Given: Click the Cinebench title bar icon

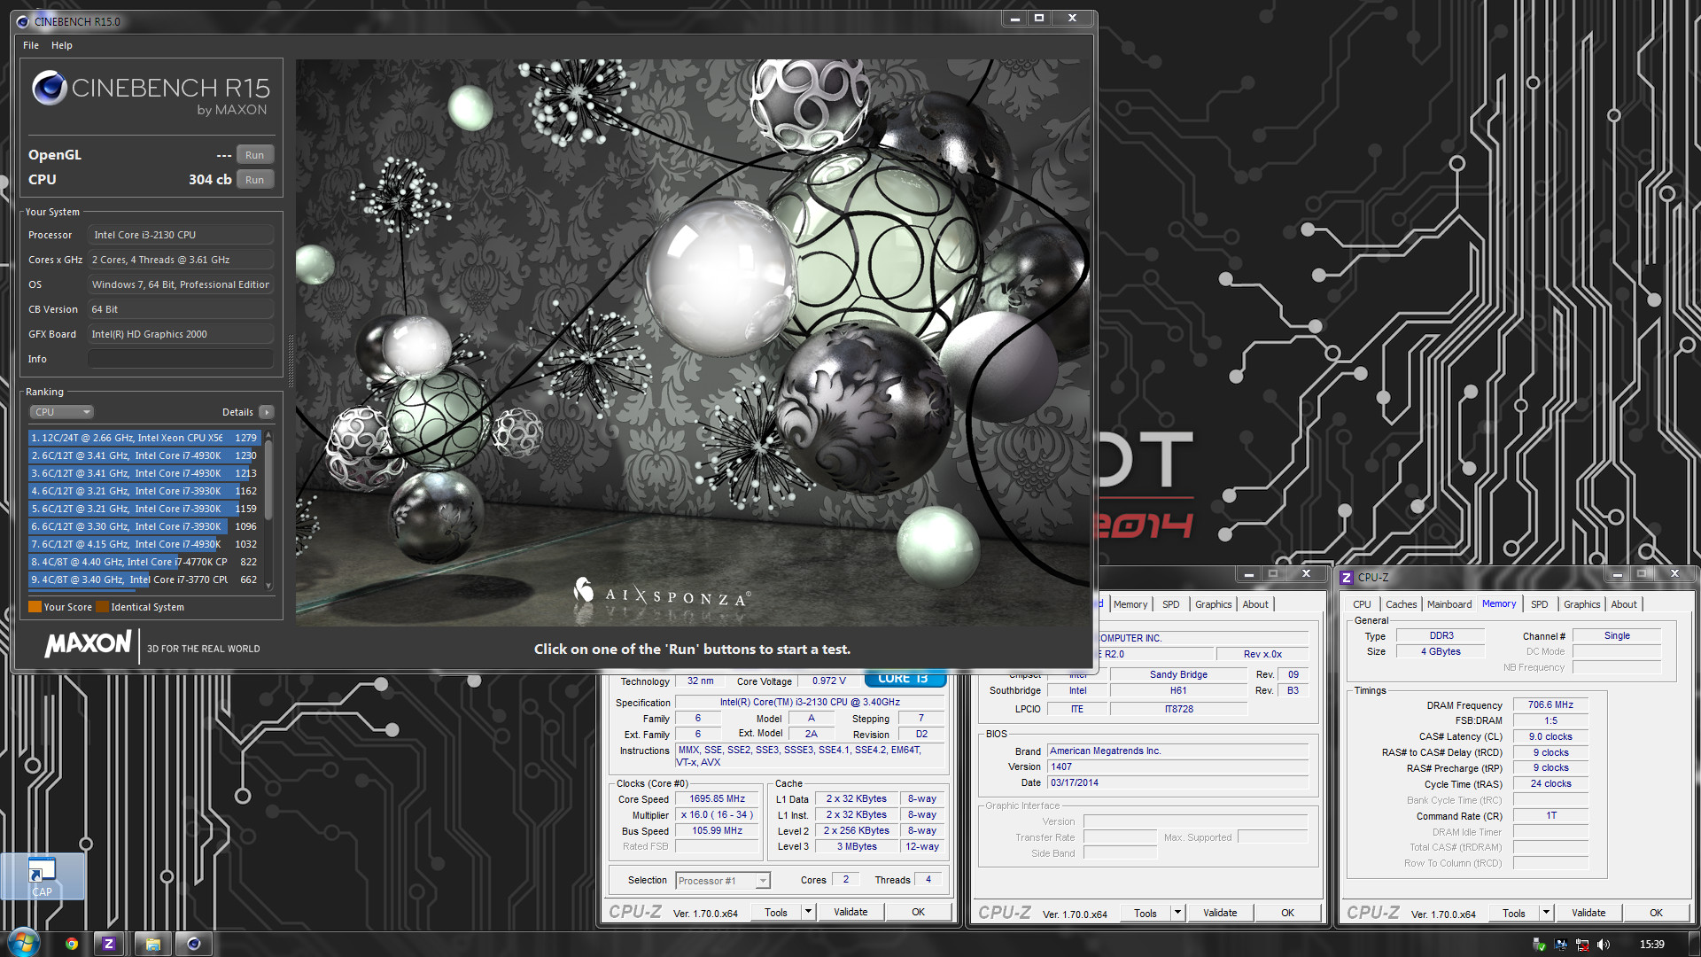Looking at the screenshot, I should point(23,21).
